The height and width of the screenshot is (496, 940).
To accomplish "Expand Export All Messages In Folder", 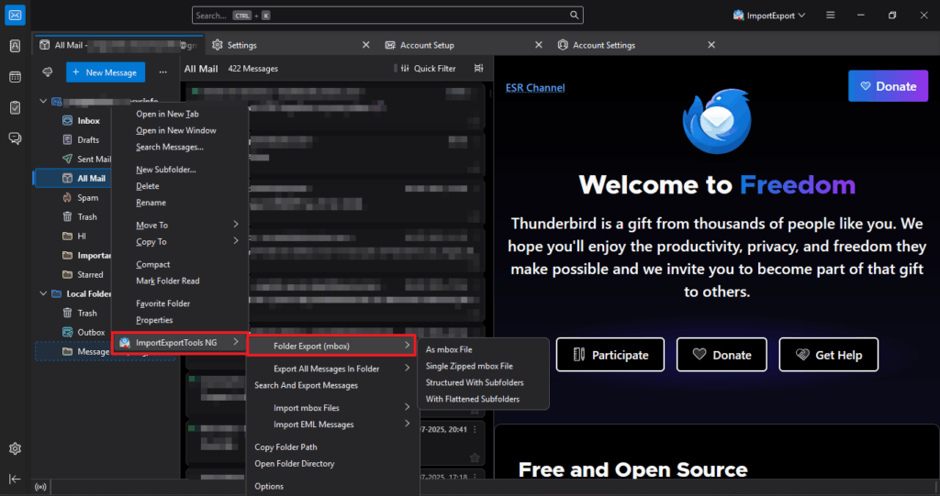I will pos(331,369).
